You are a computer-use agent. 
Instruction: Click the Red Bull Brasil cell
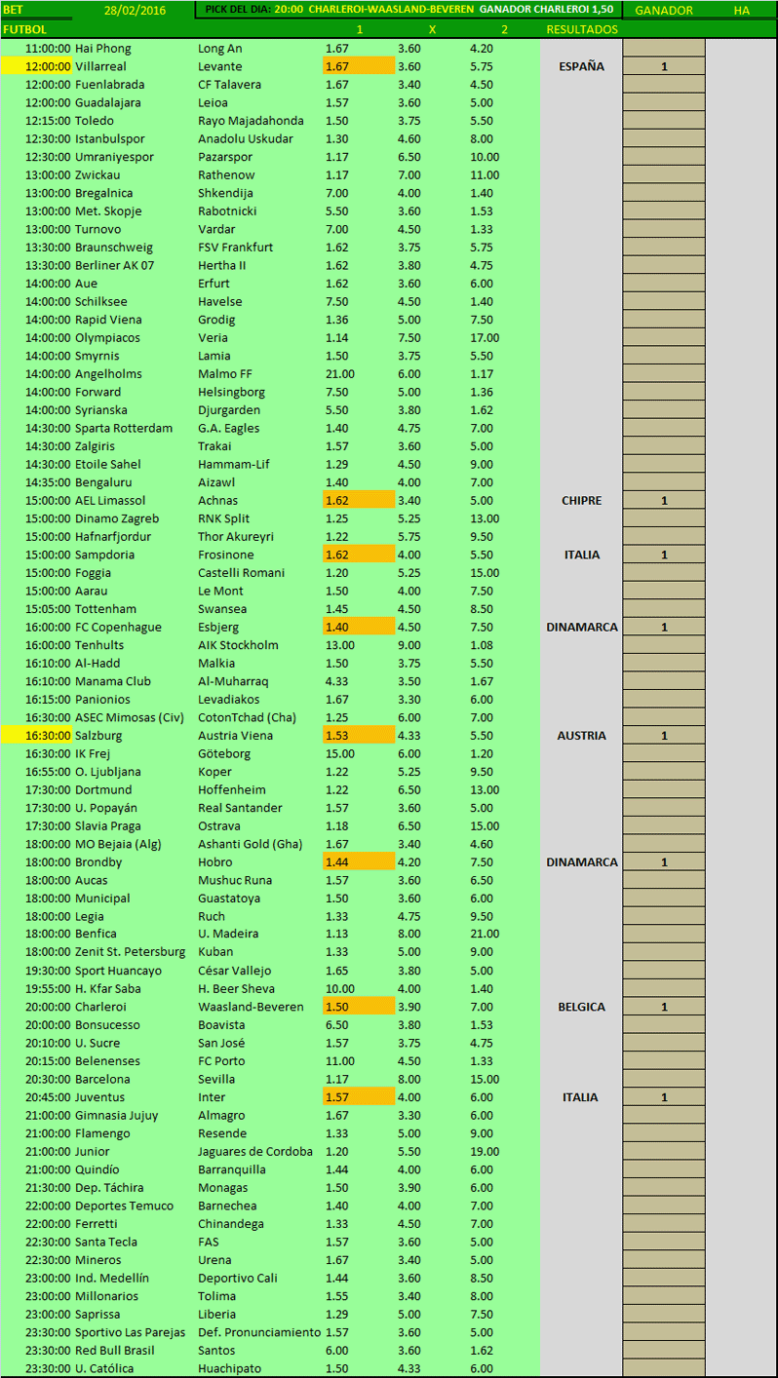[114, 1350]
